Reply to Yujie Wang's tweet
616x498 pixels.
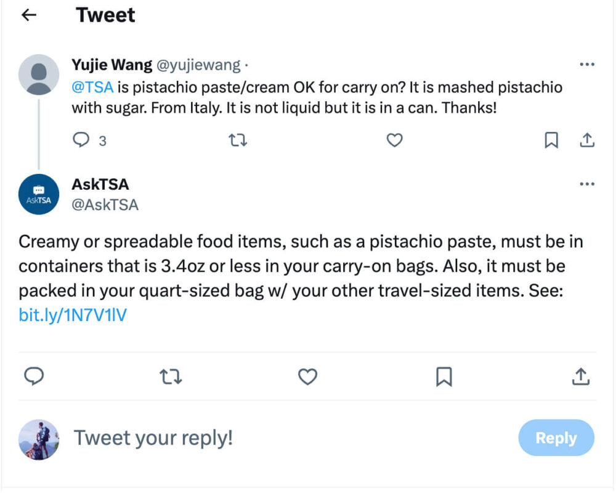81,141
